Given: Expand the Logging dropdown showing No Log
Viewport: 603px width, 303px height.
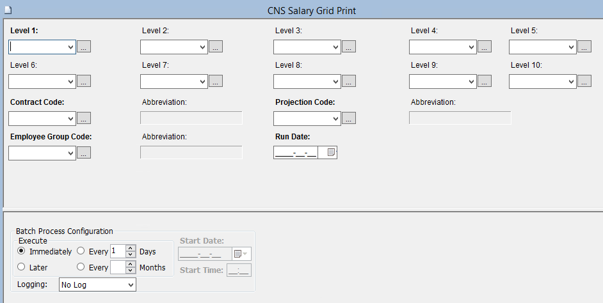Looking at the screenshot, I should 131,284.
